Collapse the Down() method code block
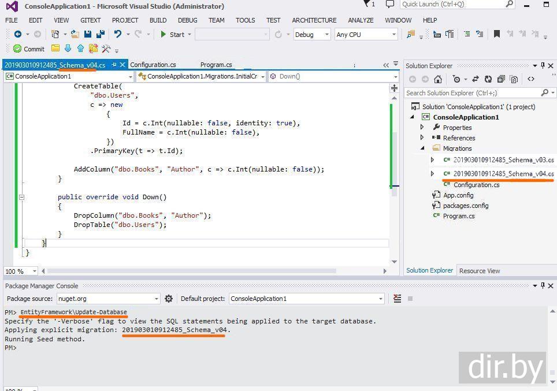 pyautogui.click(x=22, y=197)
